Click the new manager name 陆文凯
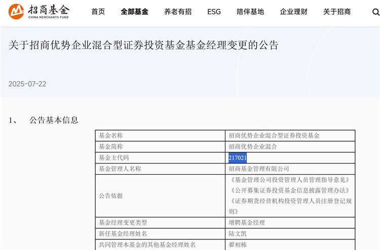380x250 pixels. point(238,234)
